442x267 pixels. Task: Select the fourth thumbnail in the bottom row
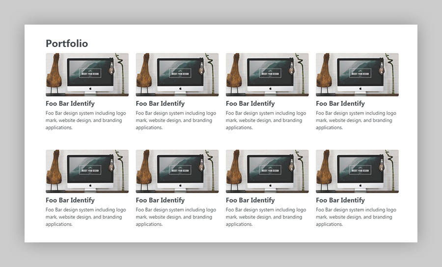(357, 171)
